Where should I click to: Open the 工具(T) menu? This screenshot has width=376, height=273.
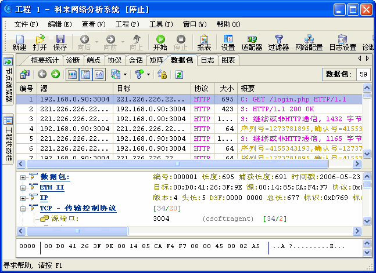(x=161, y=24)
